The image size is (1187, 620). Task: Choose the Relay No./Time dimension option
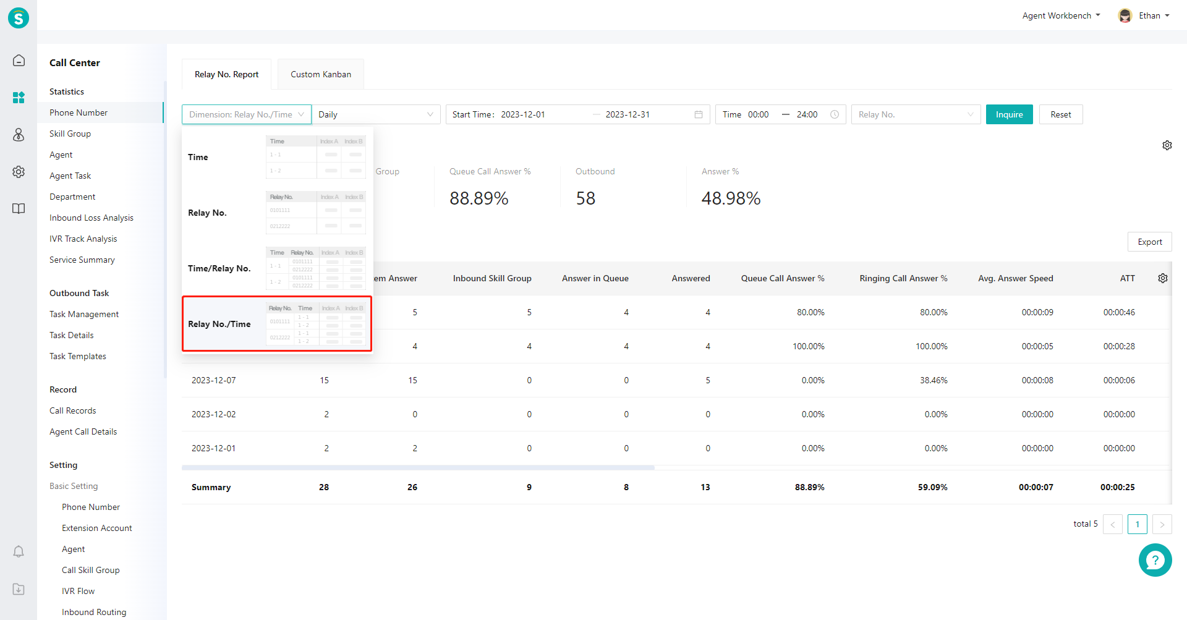(277, 324)
